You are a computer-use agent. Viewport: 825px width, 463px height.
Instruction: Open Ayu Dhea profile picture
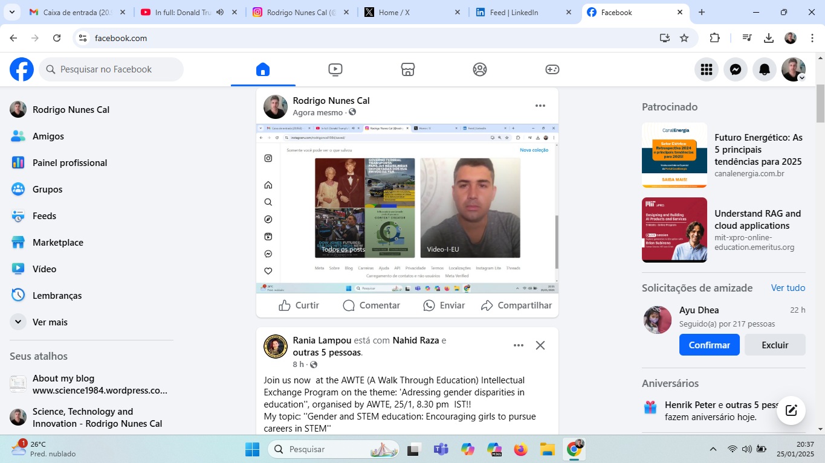tap(658, 320)
